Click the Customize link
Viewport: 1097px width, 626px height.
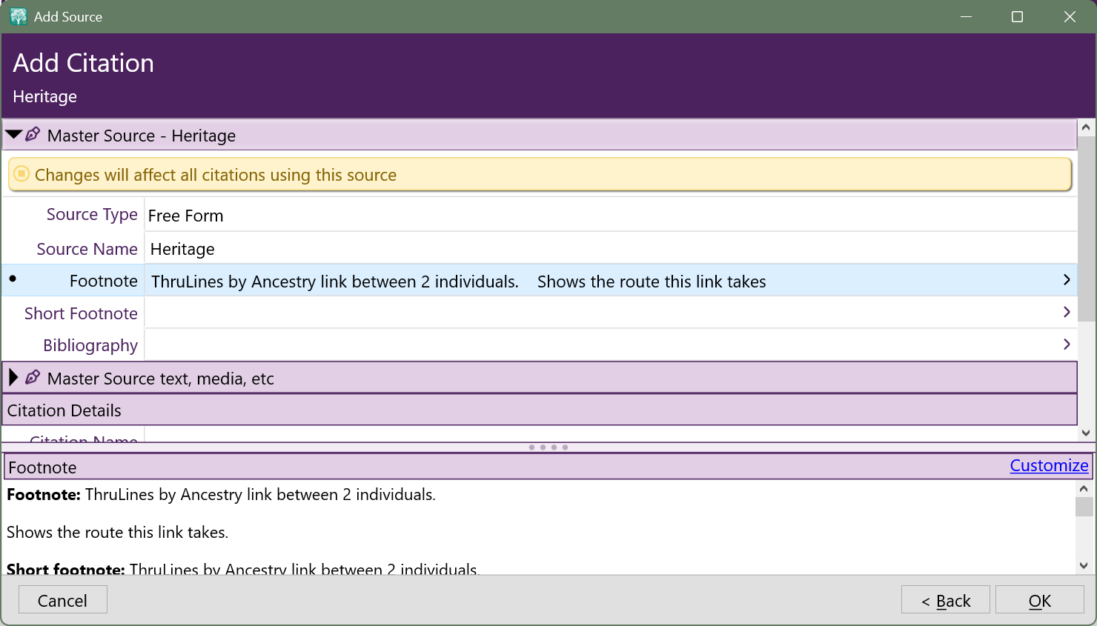tap(1049, 465)
